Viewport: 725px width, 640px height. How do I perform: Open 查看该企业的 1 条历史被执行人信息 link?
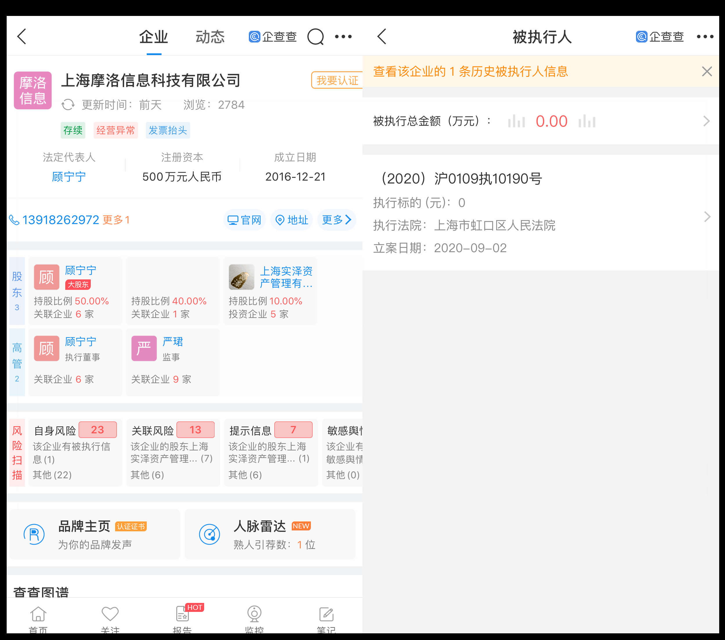tap(470, 71)
